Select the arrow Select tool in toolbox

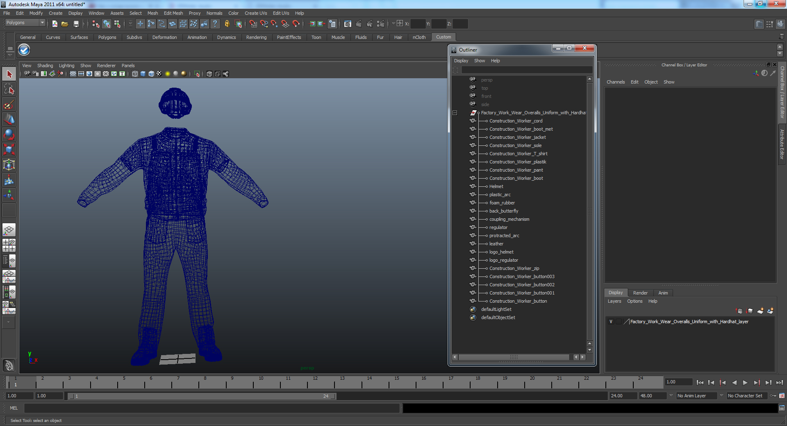9,74
